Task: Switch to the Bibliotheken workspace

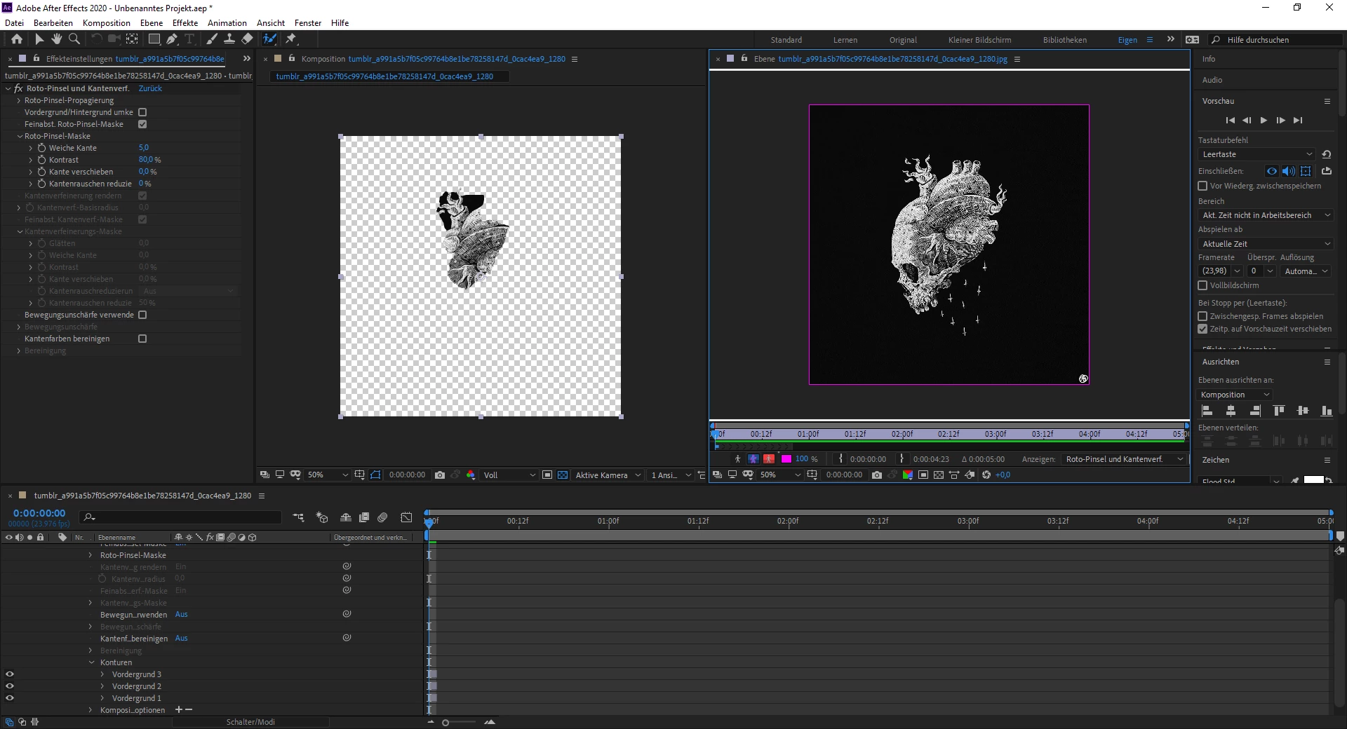Action: click(1065, 40)
